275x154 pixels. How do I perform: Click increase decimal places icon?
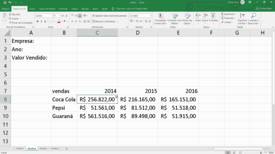pos(146,21)
